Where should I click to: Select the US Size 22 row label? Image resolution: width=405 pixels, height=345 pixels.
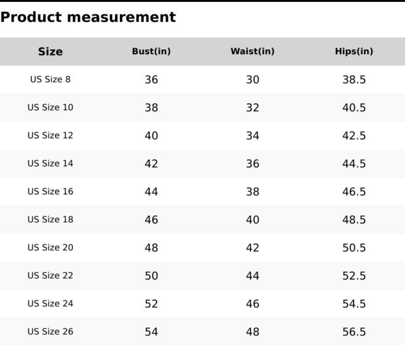click(50, 275)
